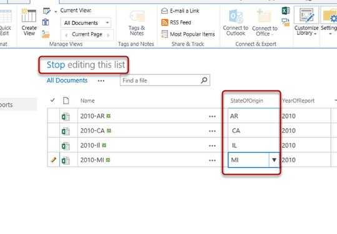Click the Navigate Up folder icon

(46, 34)
